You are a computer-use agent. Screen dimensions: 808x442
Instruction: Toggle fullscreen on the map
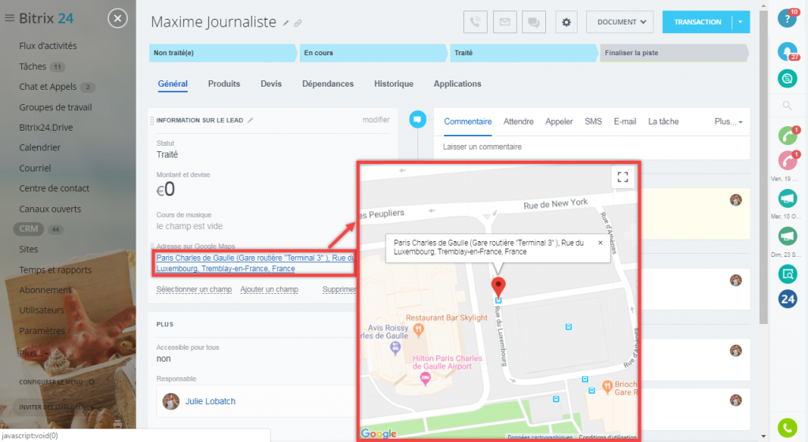623,177
